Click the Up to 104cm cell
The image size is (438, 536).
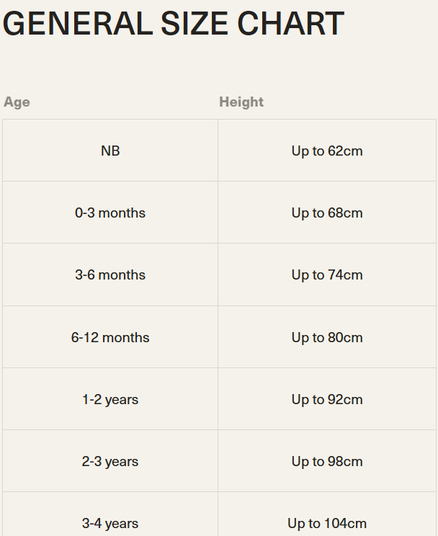click(x=327, y=524)
